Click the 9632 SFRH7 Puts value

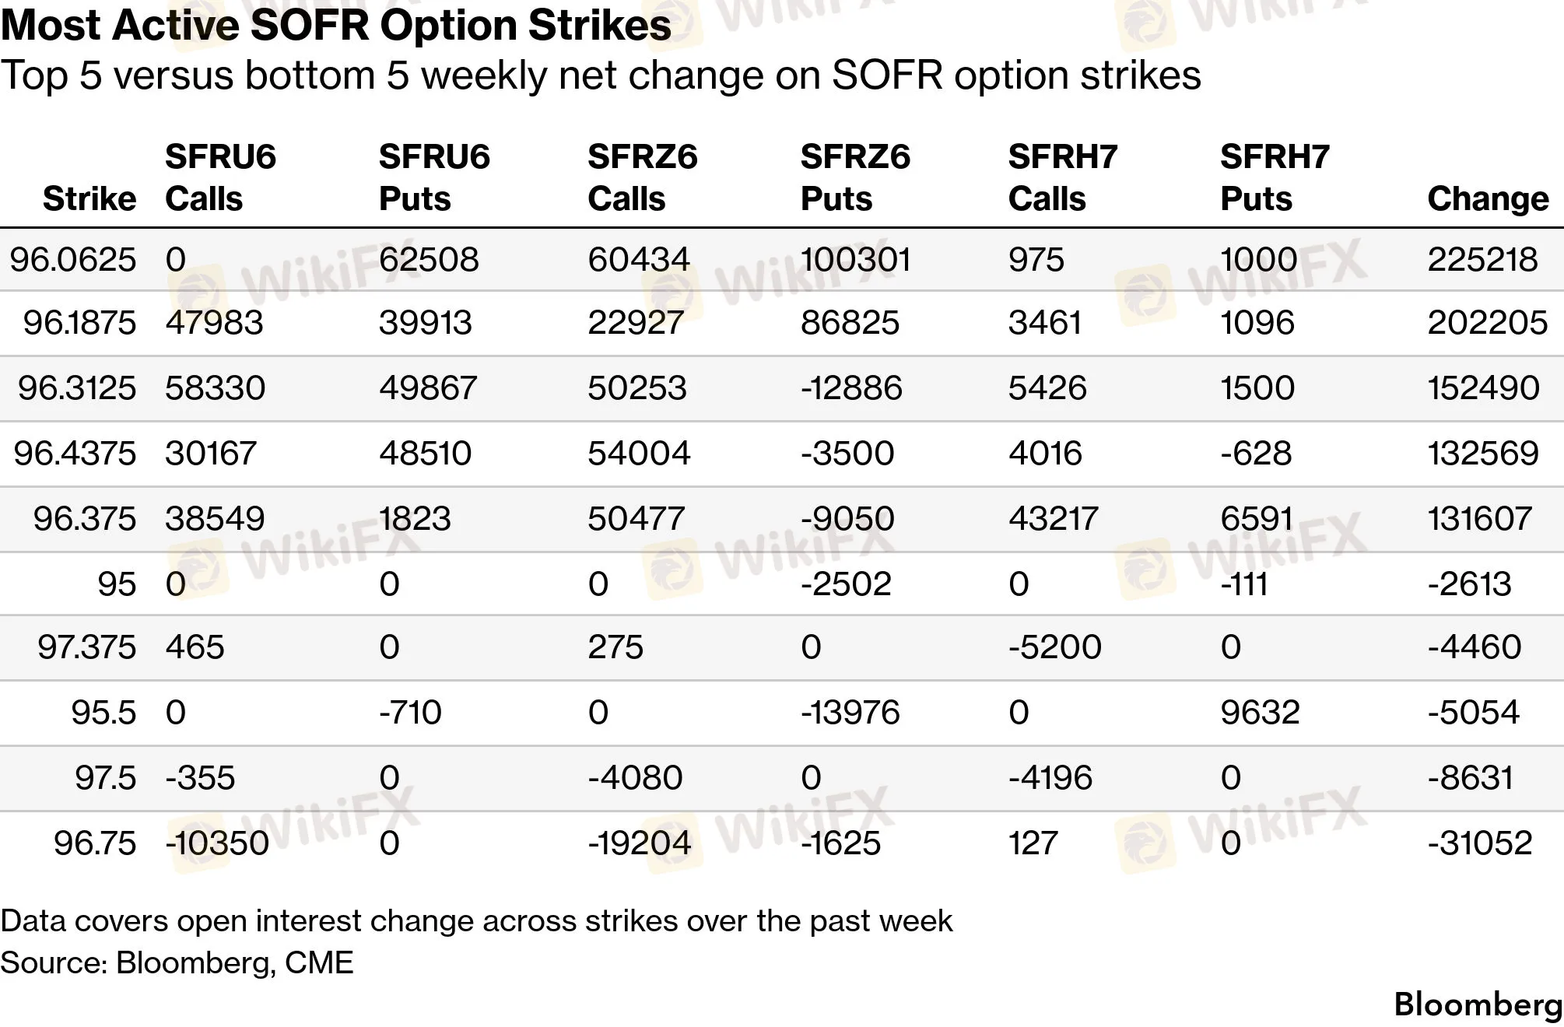coord(1260,712)
